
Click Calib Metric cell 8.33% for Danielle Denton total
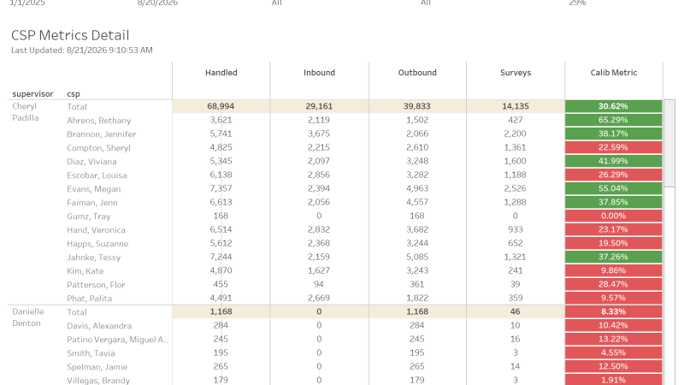[x=613, y=311]
